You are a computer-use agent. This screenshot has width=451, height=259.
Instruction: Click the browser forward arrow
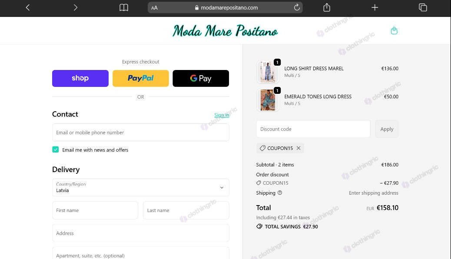click(75, 7)
